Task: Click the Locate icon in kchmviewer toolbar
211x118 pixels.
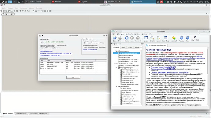Action: tap(146, 38)
